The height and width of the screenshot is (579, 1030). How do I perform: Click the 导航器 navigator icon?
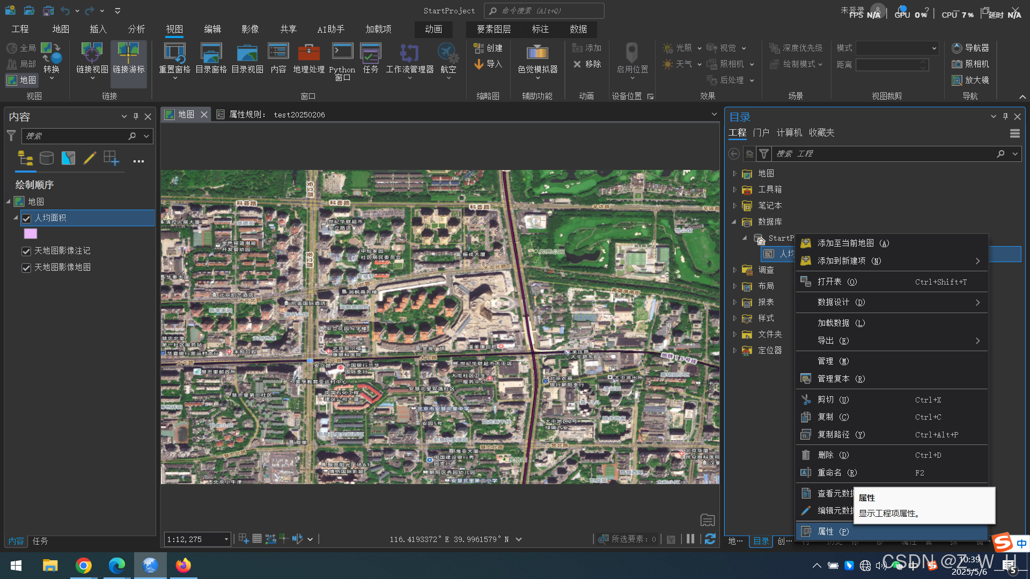[957, 48]
